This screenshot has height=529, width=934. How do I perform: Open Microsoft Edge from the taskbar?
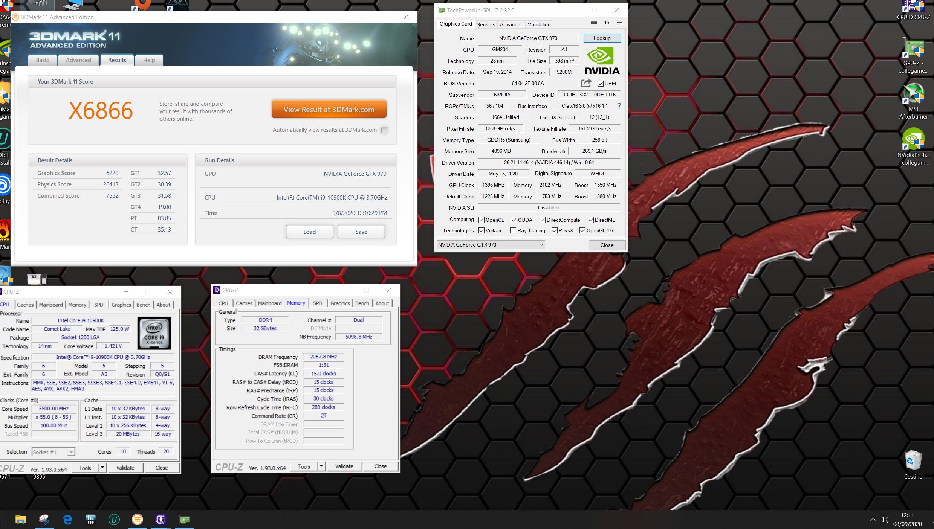pyautogui.click(x=67, y=520)
